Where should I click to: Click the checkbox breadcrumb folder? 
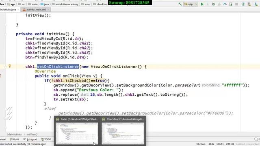point(100,4)
